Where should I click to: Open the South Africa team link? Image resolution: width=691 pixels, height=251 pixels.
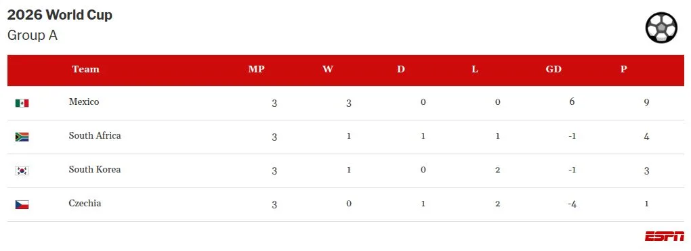95,135
